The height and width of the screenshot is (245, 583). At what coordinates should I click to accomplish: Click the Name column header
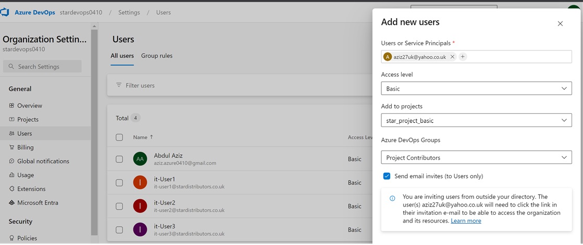point(140,137)
